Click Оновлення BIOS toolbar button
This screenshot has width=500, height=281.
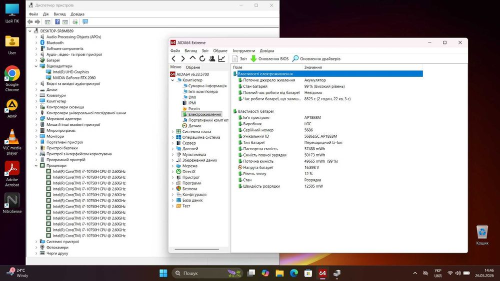tap(269, 58)
